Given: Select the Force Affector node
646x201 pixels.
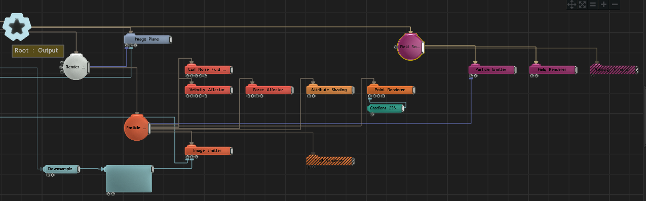Looking at the screenshot, I should coord(269,90).
